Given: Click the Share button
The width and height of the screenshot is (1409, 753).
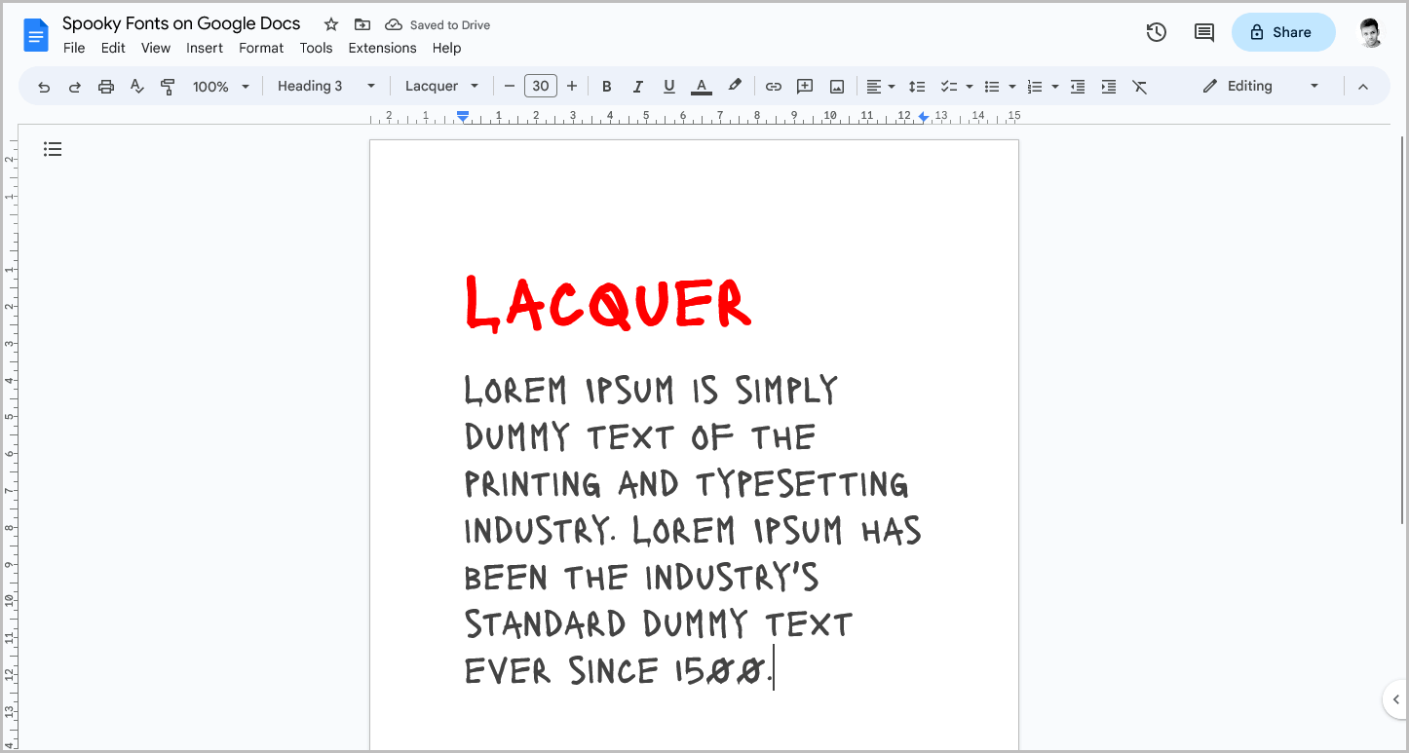Looking at the screenshot, I should tap(1283, 32).
